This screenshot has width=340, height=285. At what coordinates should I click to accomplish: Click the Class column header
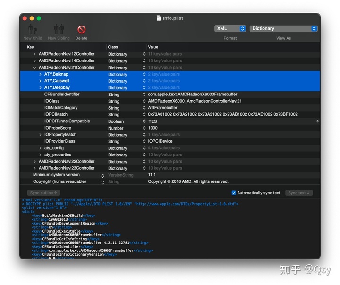tap(113, 47)
